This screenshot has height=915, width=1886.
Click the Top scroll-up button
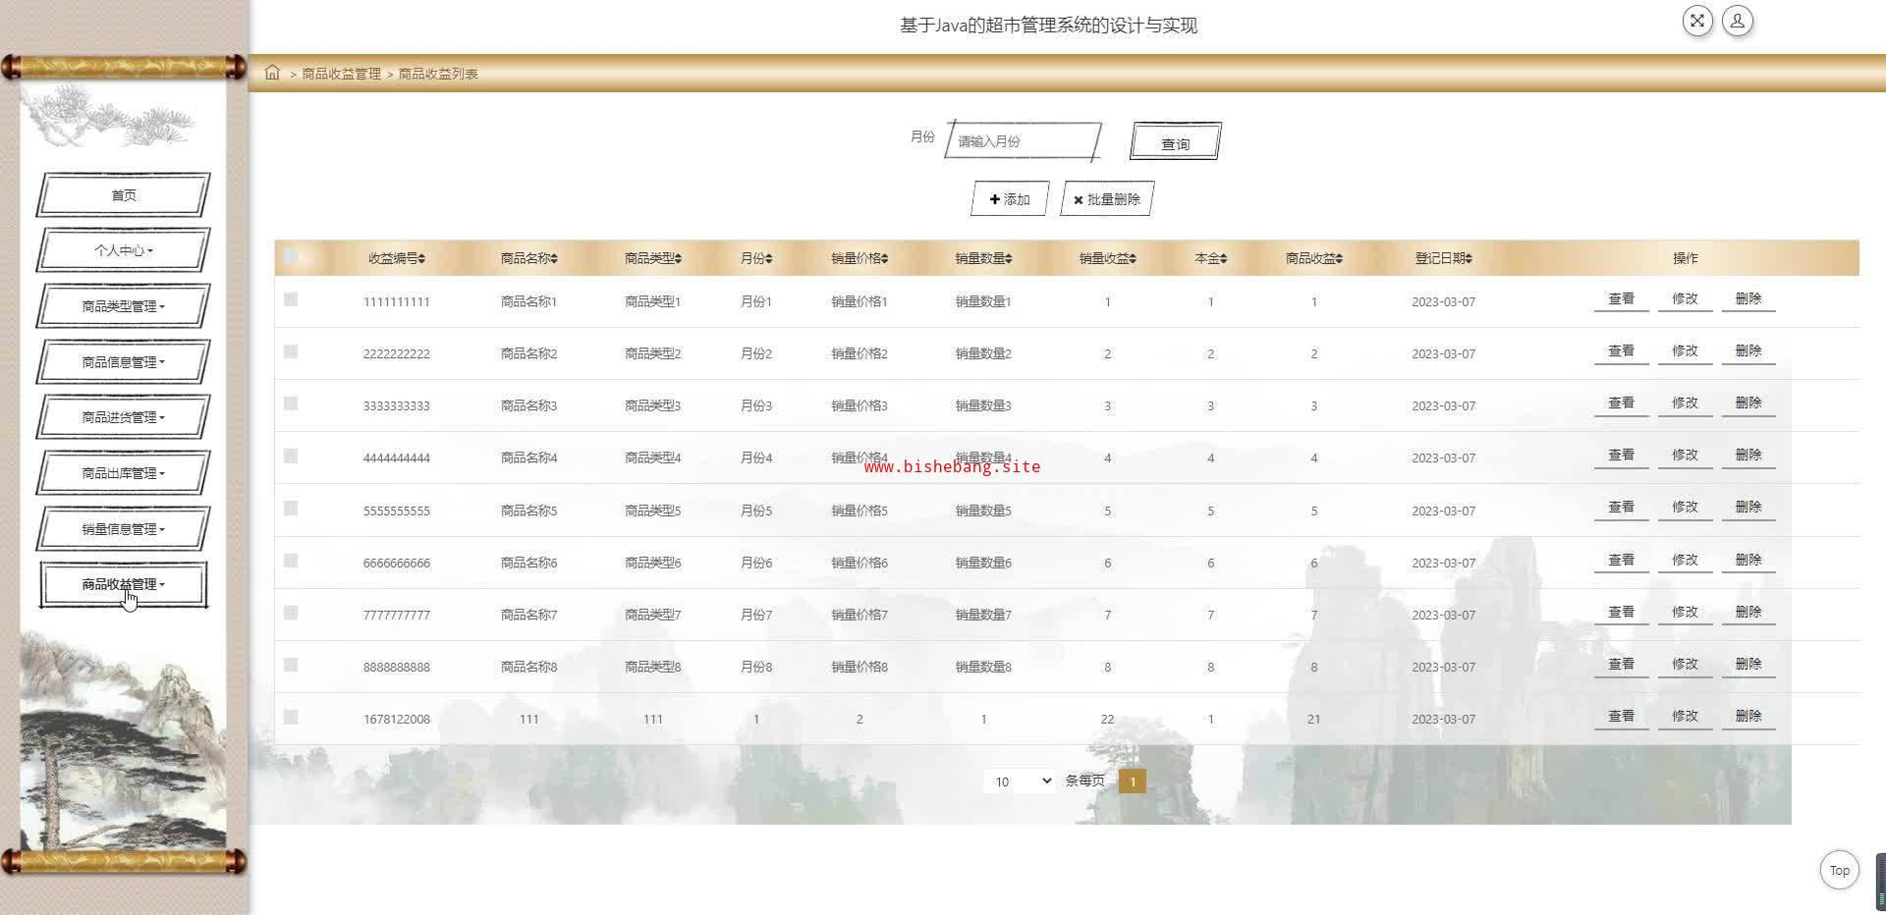click(1839, 870)
